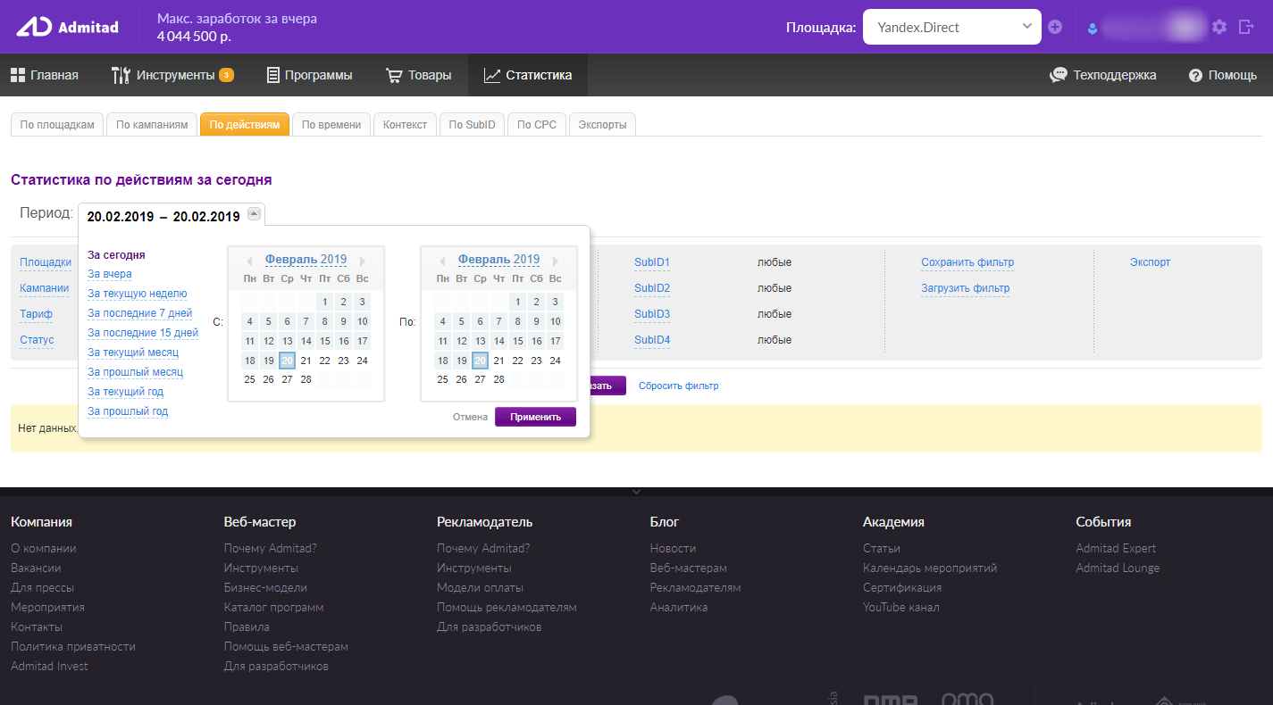Open the SubID4 filter
1273x705 pixels.
click(x=652, y=340)
